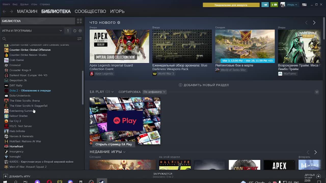Open Discord from taskbar
The height and width of the screenshot is (183, 326).
pyautogui.click(x=70, y=181)
